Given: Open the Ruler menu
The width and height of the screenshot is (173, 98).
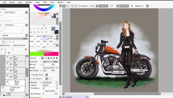Looking at the screenshot, I should tap(38, 2).
